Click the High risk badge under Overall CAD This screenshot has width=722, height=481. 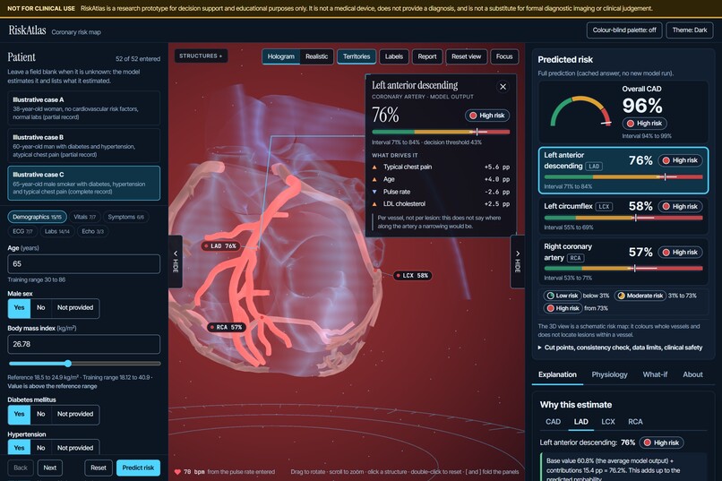pos(645,124)
